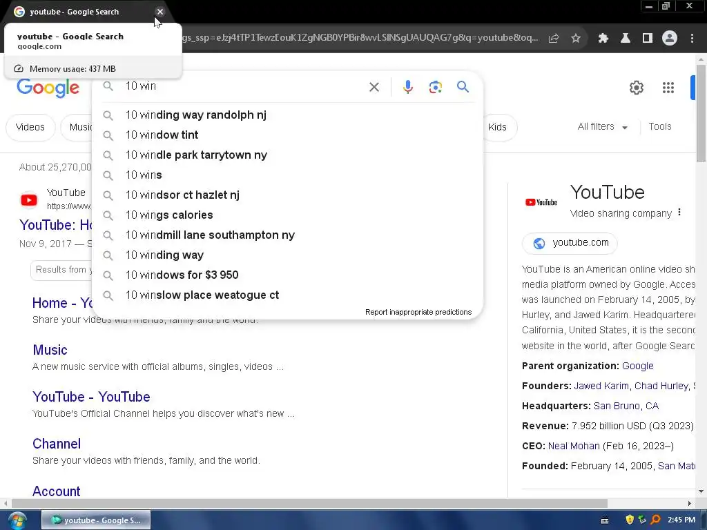Choose suggestion '10 wings calories'
The height and width of the screenshot is (530, 707).
287,215
